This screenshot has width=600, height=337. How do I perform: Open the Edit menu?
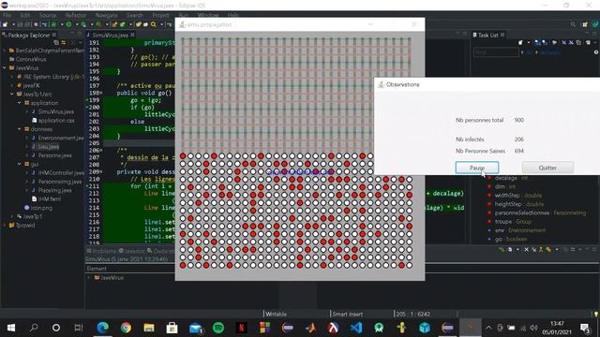25,15
